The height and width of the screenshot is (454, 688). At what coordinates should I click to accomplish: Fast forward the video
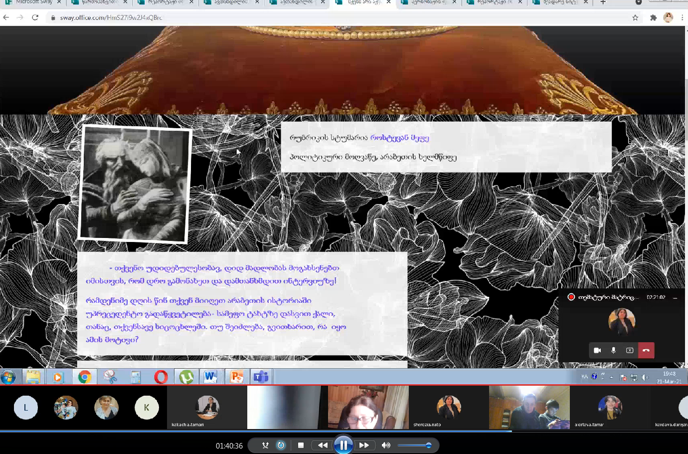(364, 445)
